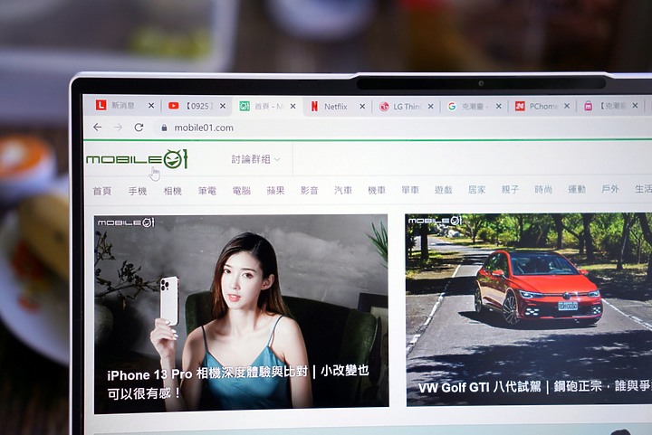Viewport: 652px width, 435px height.
Task: Open the 親子 category
Action: point(510,189)
